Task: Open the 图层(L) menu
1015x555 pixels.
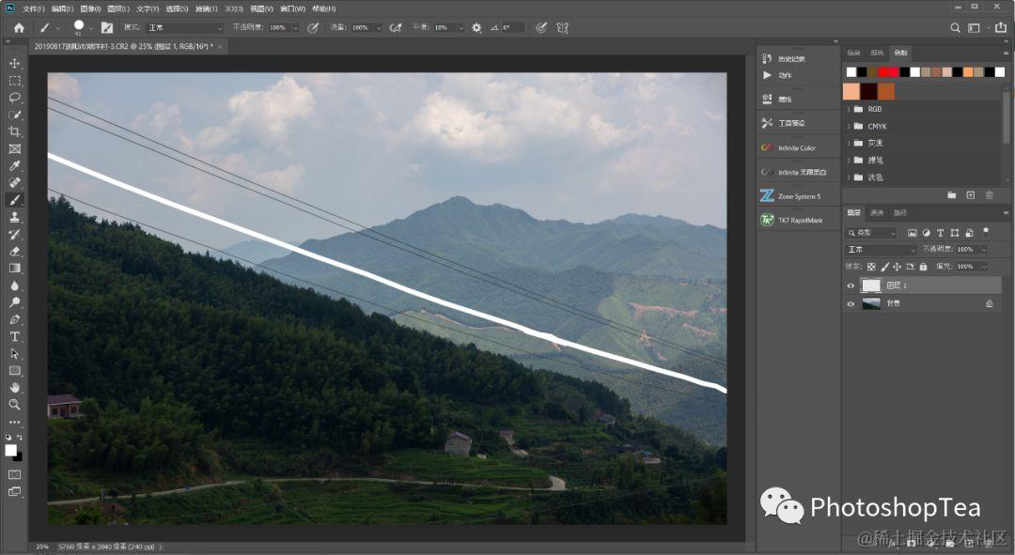Action: [118, 8]
